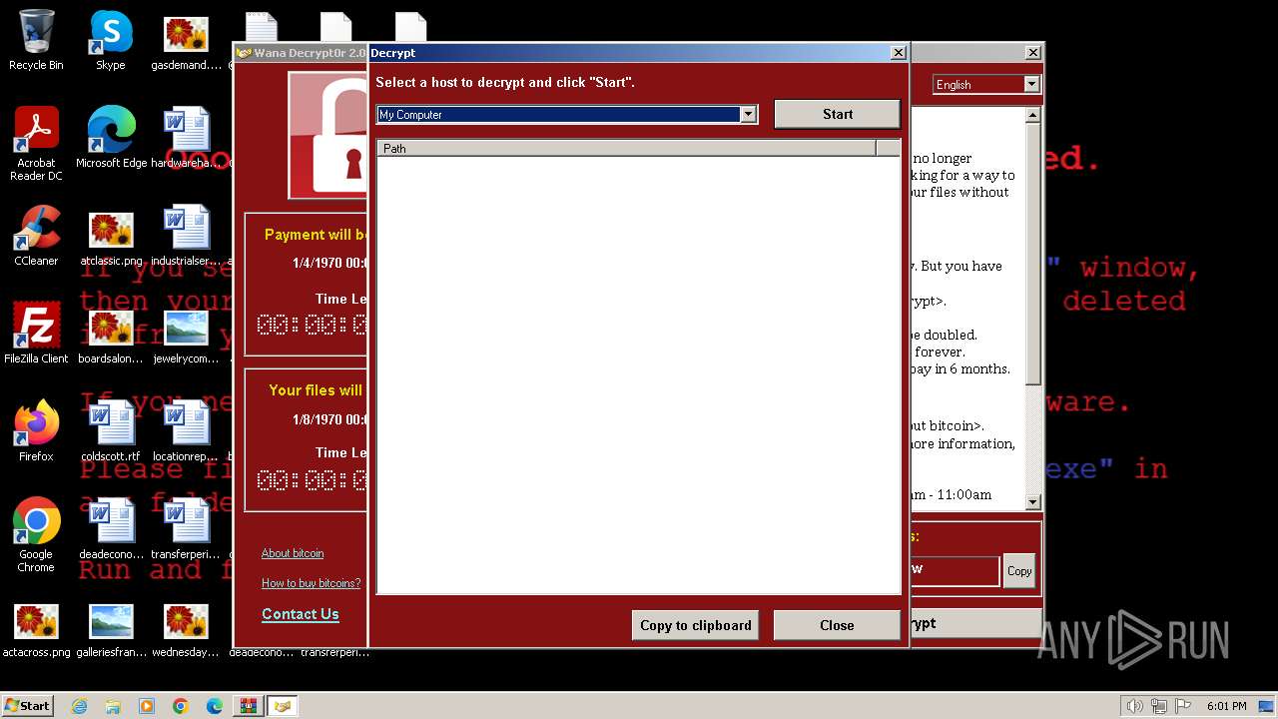The width and height of the screenshot is (1278, 719).
Task: Click the empty file path list area
Action: tap(638, 374)
